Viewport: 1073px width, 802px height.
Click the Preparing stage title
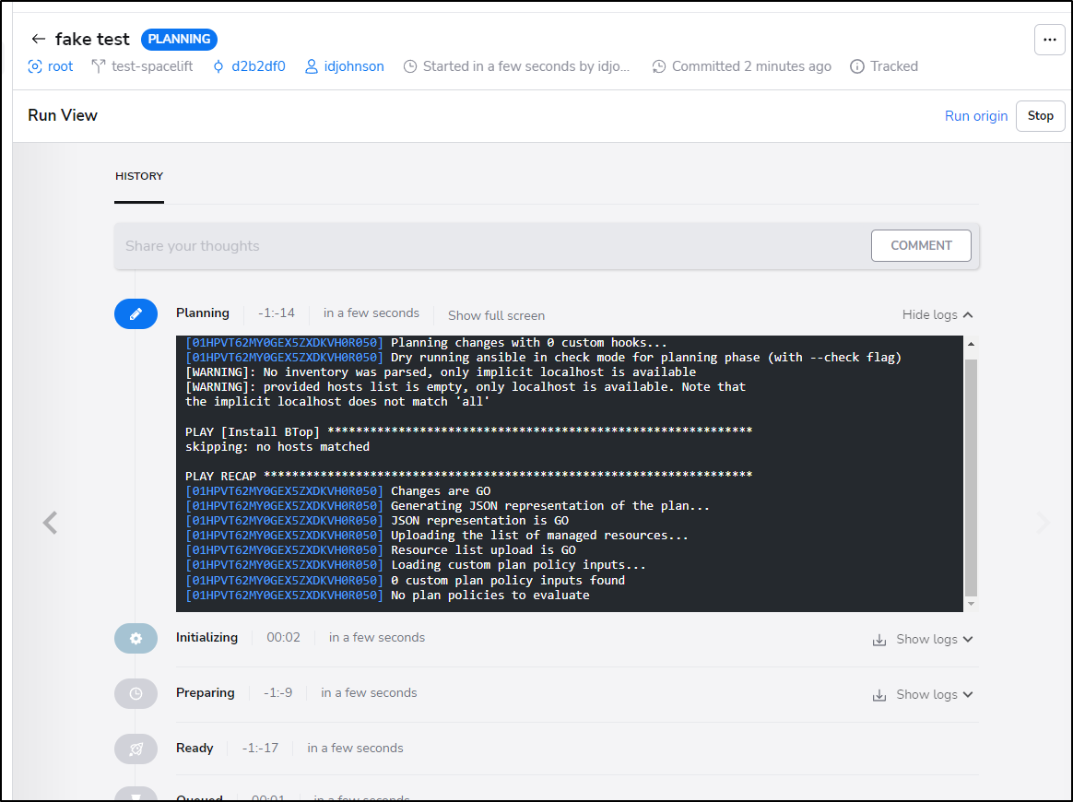(x=206, y=692)
